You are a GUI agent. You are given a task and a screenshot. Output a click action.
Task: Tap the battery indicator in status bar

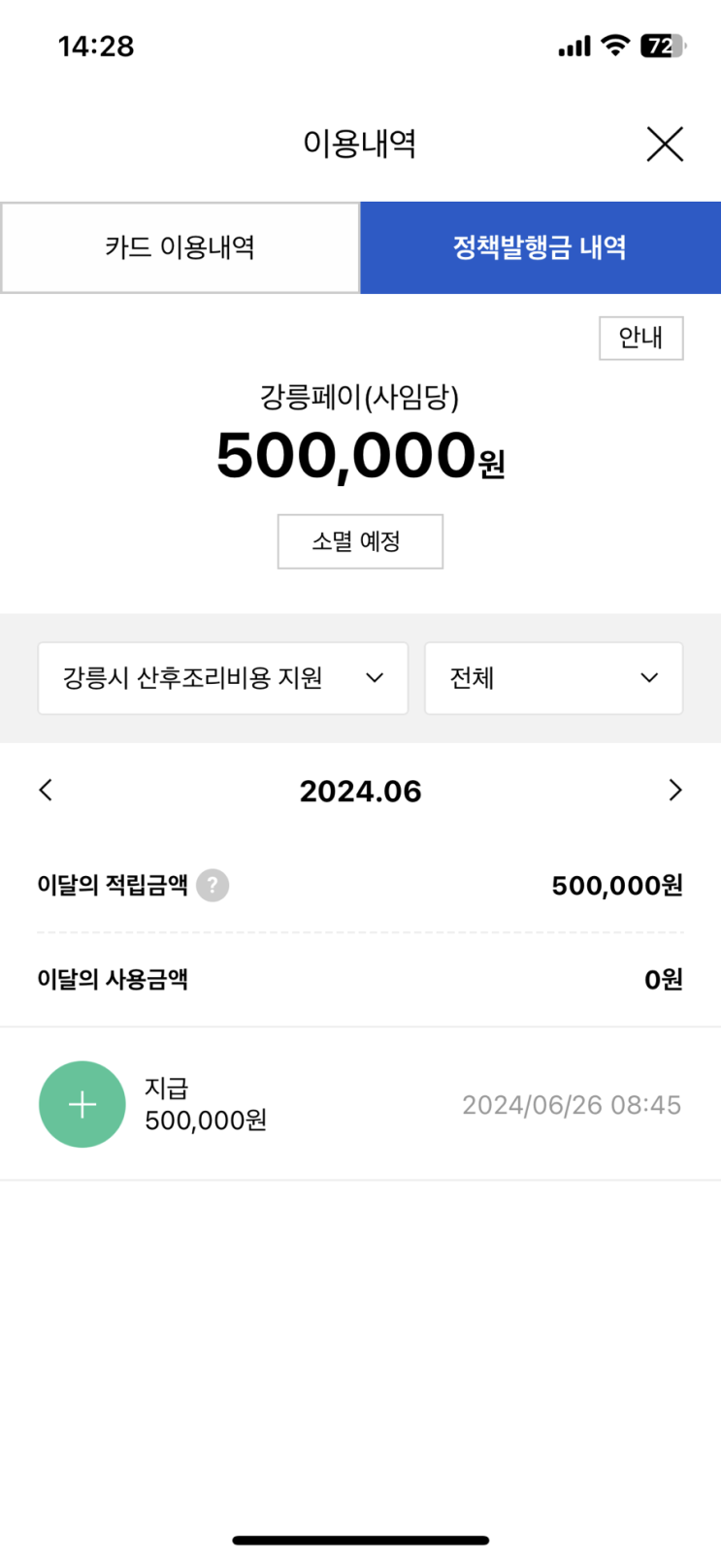(662, 46)
